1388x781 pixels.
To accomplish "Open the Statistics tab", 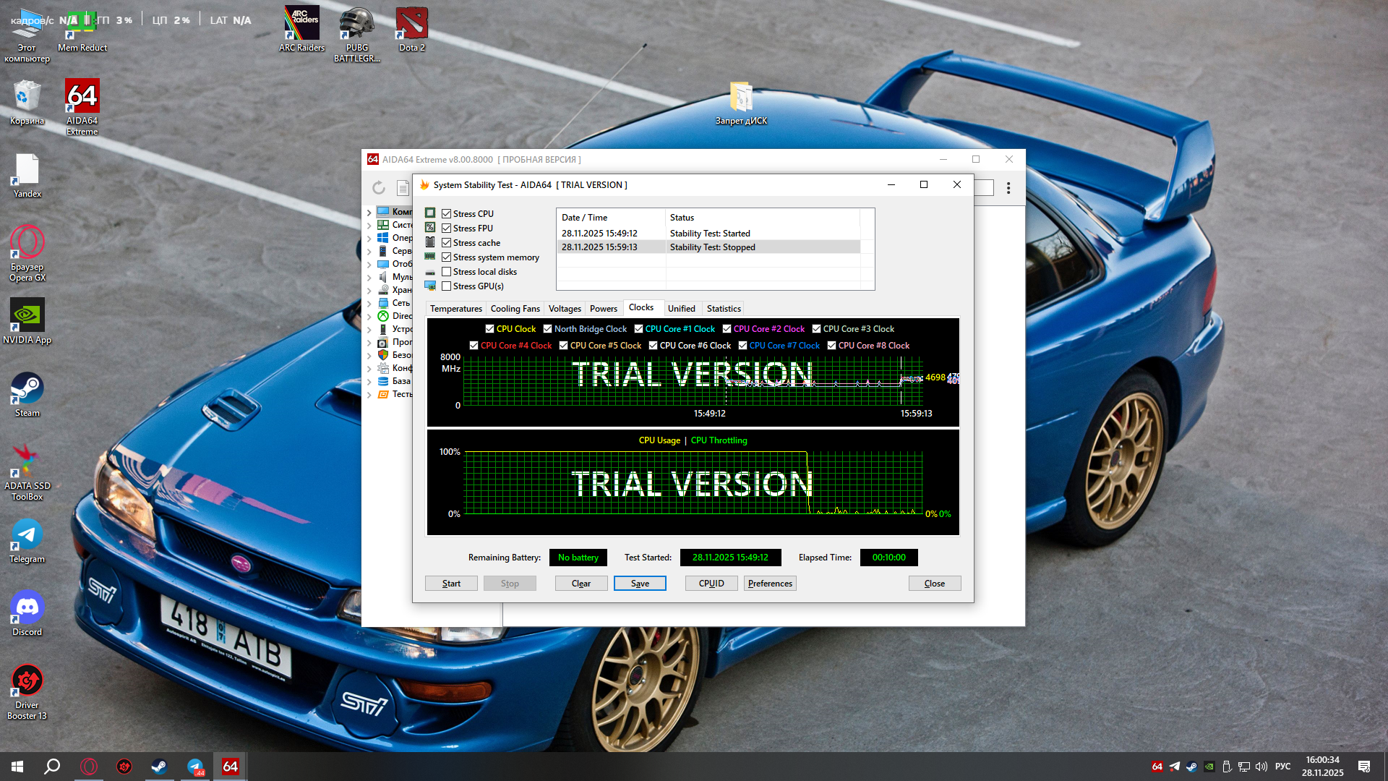I will click(724, 309).
